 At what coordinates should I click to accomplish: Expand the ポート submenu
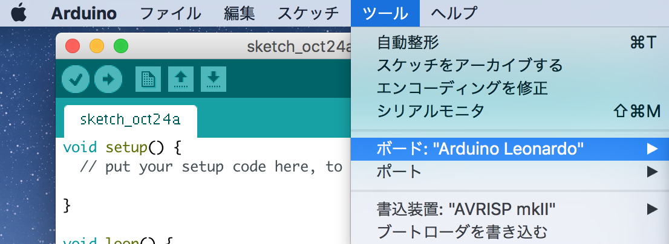510,172
